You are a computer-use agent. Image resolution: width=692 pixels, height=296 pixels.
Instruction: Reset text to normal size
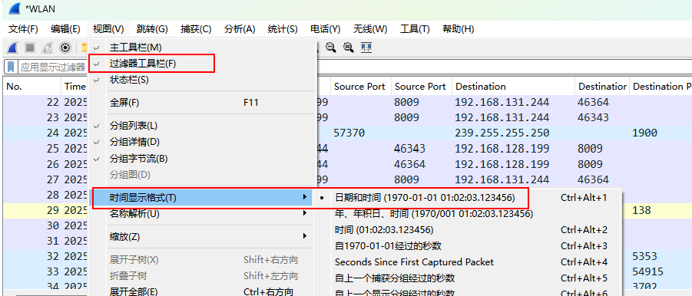tap(349, 48)
